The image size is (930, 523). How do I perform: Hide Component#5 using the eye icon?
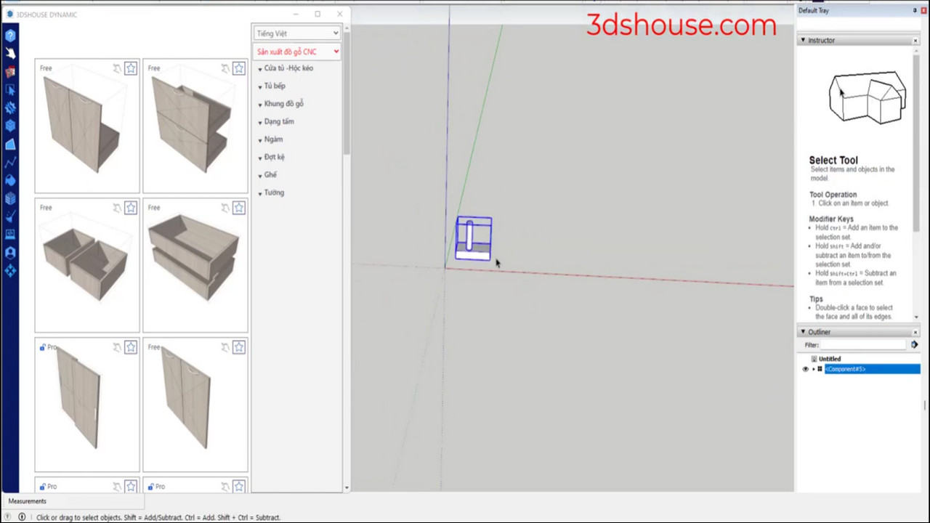click(805, 369)
